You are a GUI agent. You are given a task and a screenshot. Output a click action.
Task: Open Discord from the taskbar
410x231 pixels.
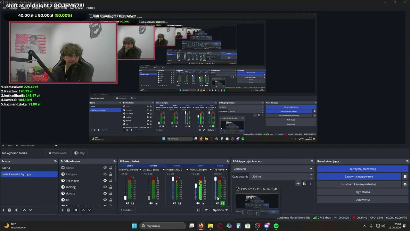point(267,226)
